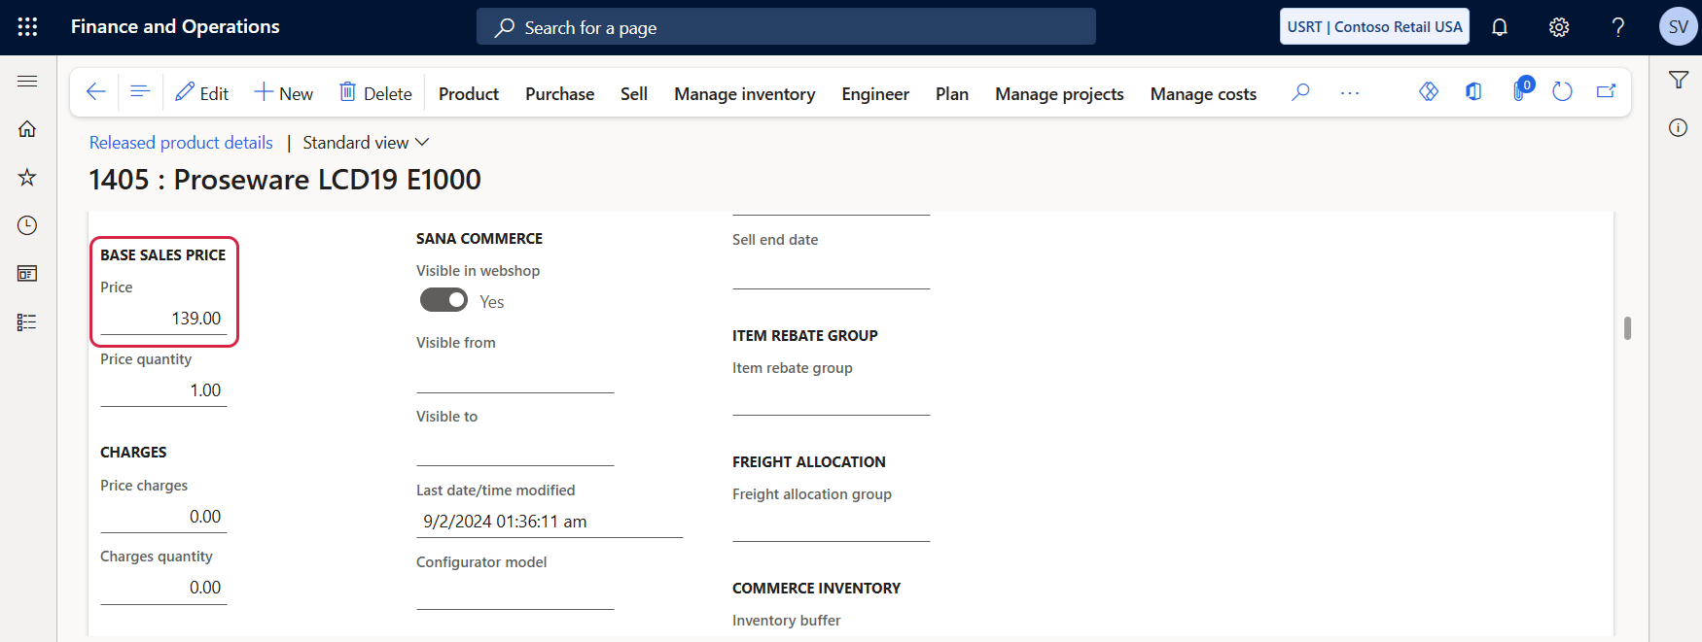This screenshot has width=1702, height=642.
Task: Open more options ellipsis in action pane
Action: [1350, 93]
